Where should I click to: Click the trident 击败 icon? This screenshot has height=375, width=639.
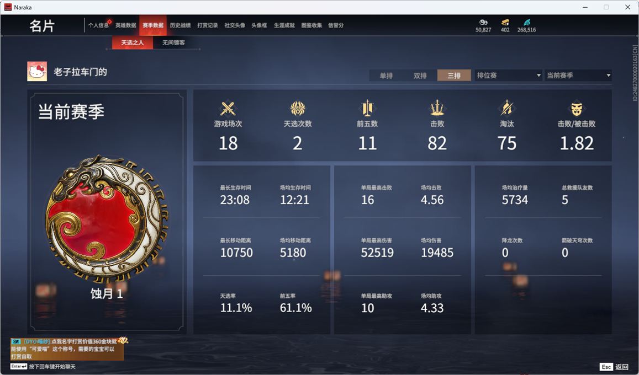pyautogui.click(x=437, y=108)
